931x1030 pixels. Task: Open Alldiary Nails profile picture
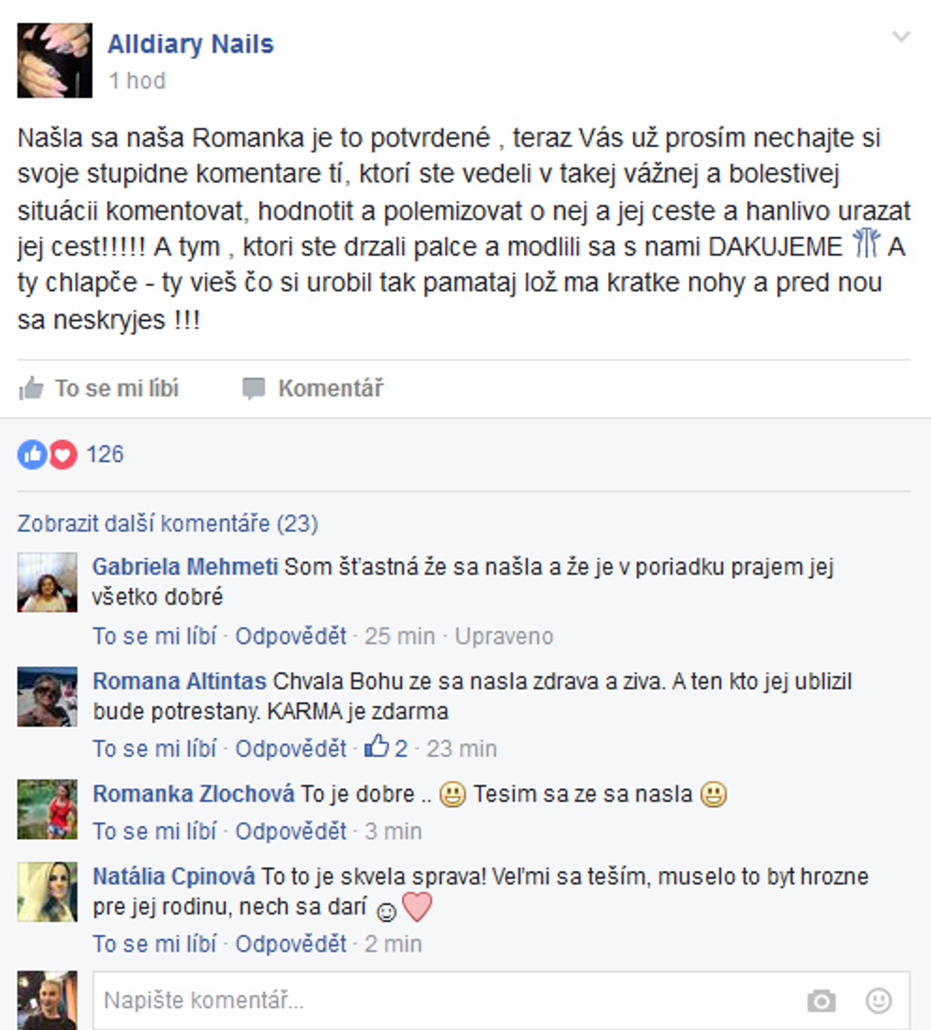coord(55,60)
